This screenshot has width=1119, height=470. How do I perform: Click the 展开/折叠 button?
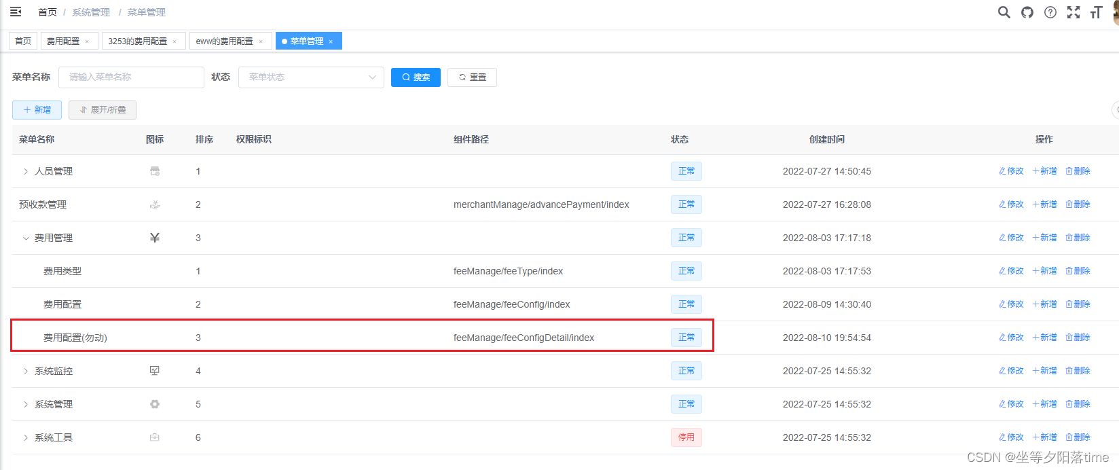(103, 110)
